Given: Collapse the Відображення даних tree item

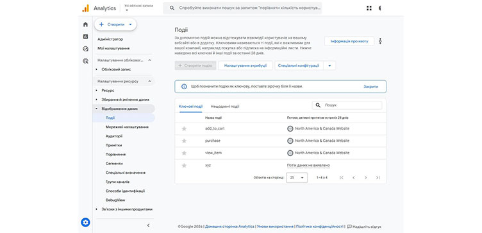Looking at the screenshot, I should [x=97, y=108].
